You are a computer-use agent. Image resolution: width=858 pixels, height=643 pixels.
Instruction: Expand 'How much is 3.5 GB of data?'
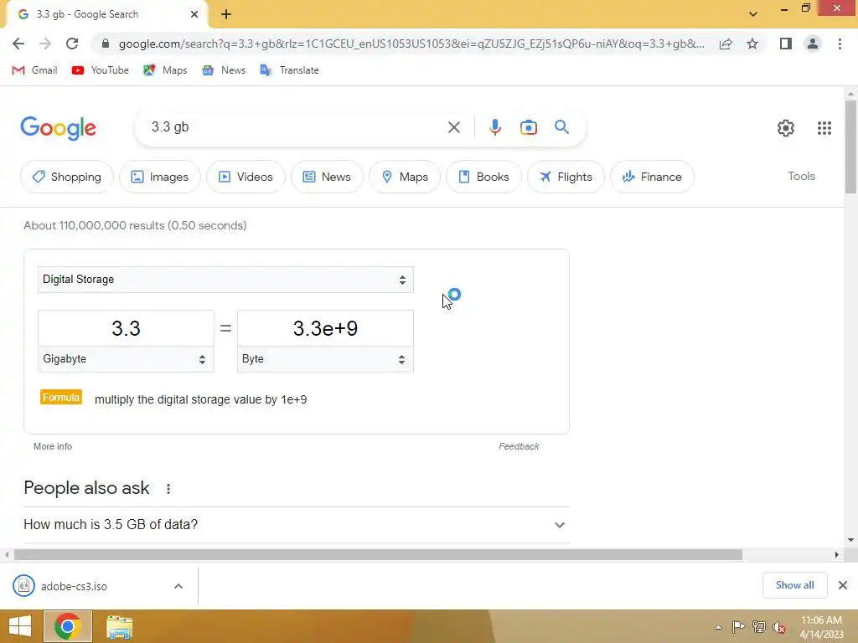tap(296, 524)
